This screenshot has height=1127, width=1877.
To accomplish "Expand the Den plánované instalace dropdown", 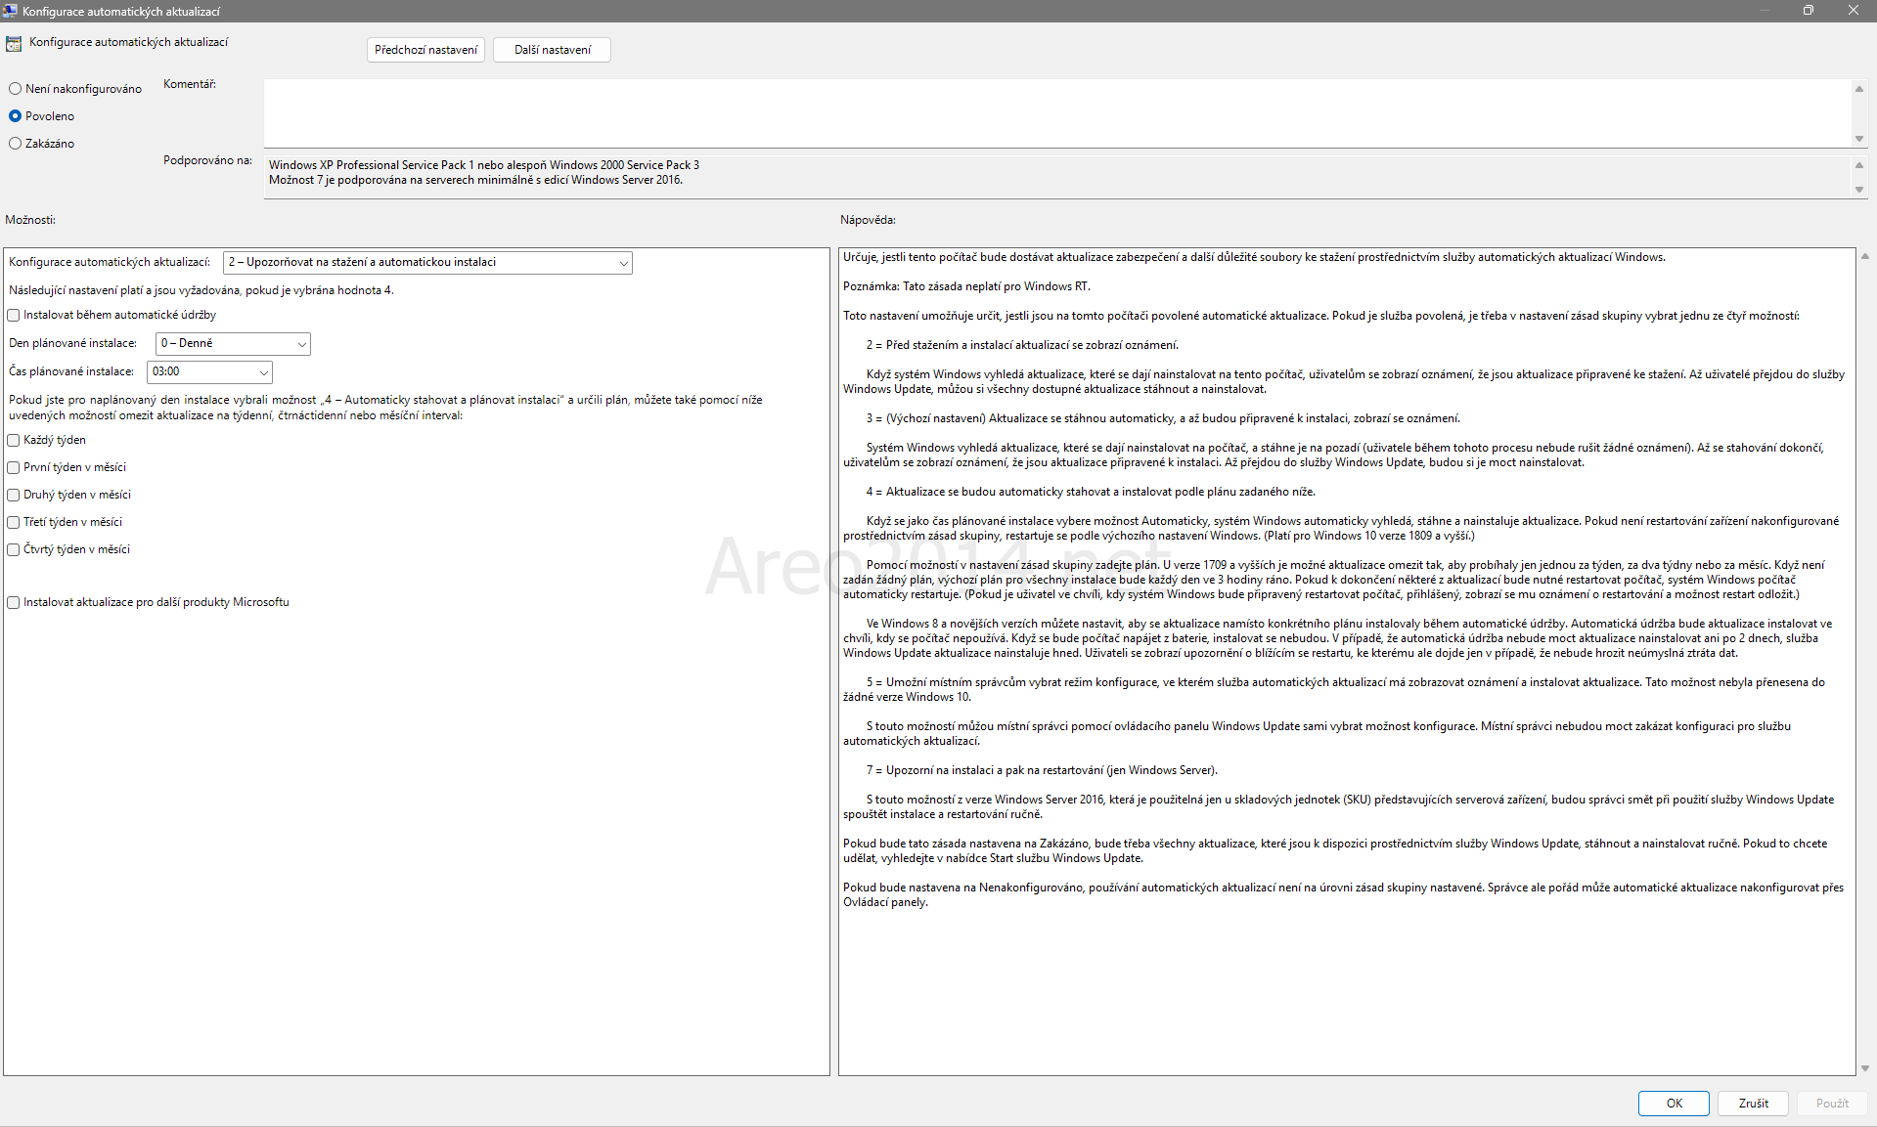I will (233, 343).
